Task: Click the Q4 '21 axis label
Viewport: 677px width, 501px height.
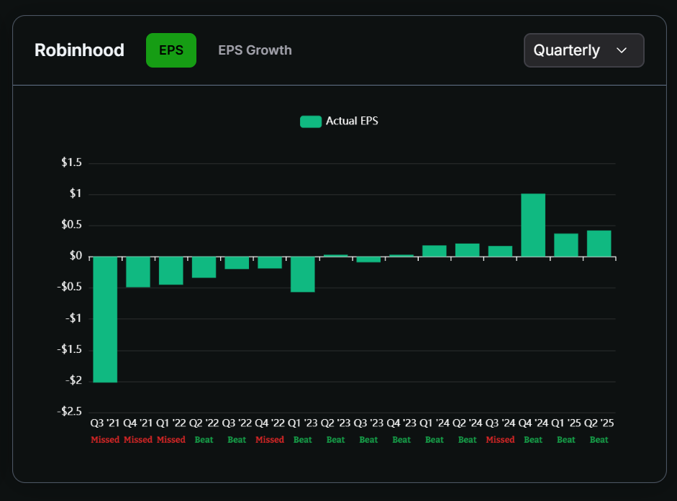Action: point(138,423)
